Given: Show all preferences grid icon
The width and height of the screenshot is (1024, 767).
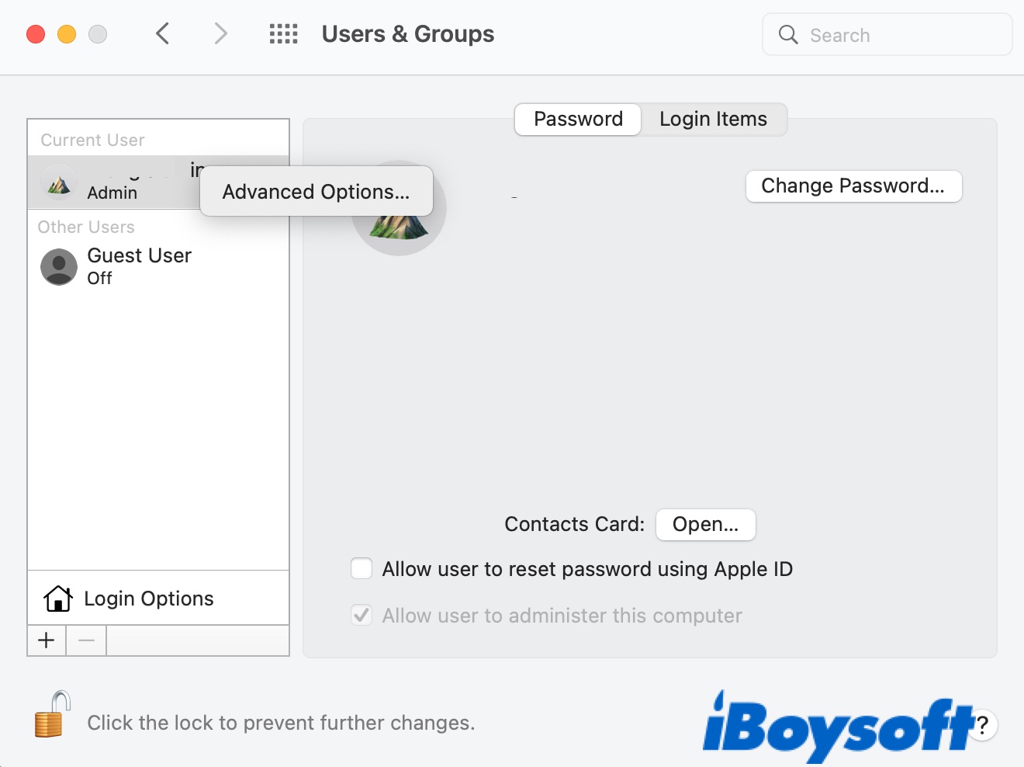Looking at the screenshot, I should (283, 34).
